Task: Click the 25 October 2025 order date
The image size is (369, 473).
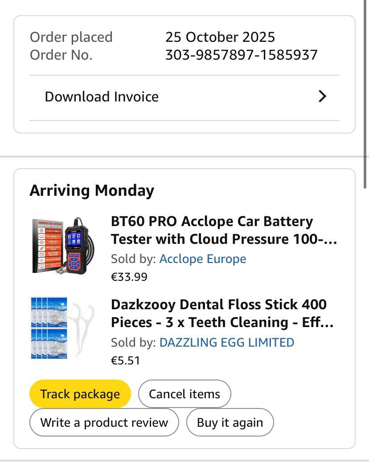Action: tap(220, 37)
